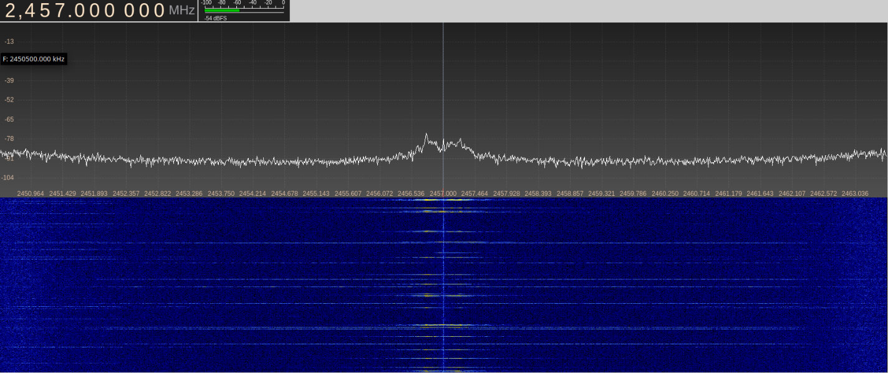Click the 2456.072 frequency axis label
The width and height of the screenshot is (888, 373).
tap(380, 193)
